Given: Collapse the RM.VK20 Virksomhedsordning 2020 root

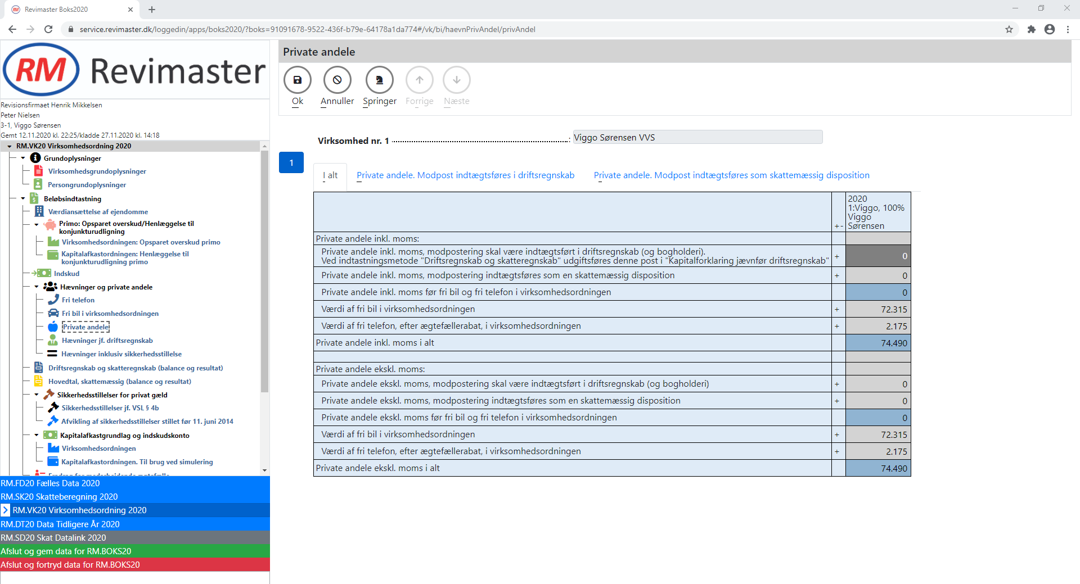Looking at the screenshot, I should click(x=10, y=146).
